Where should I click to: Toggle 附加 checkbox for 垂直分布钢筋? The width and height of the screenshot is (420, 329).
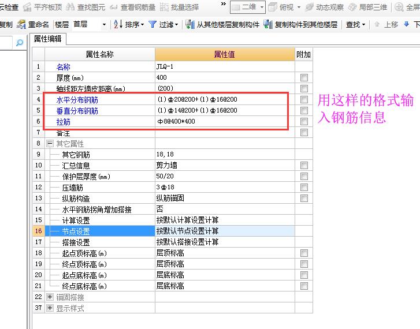coord(304,111)
